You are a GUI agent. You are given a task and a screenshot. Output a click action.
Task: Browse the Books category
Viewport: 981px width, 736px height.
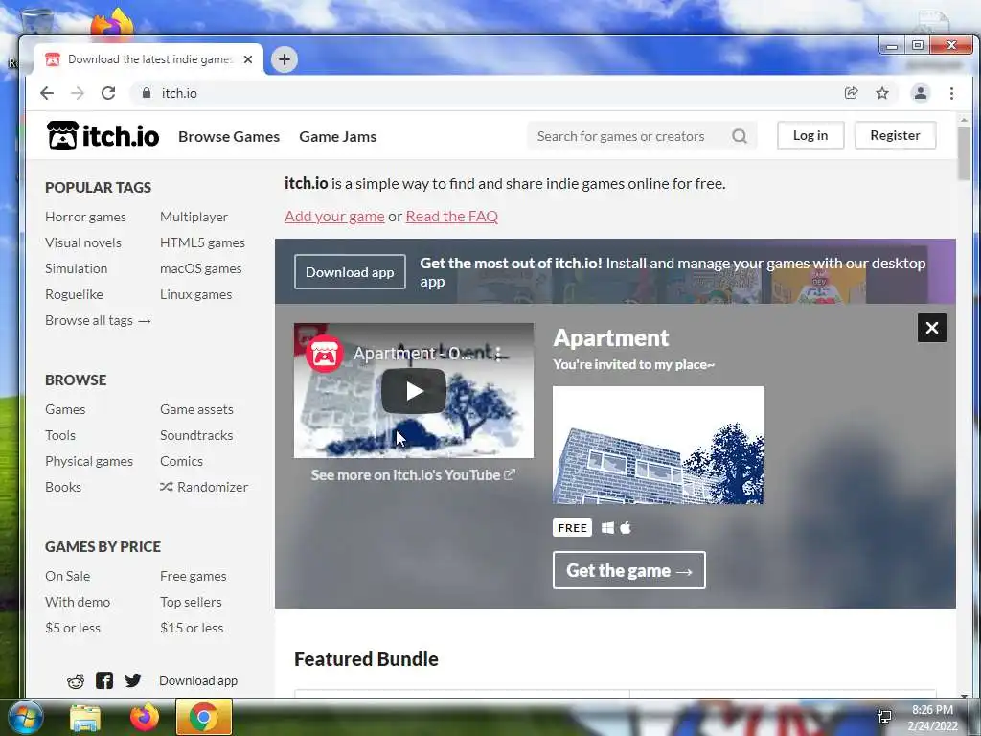pos(63,487)
